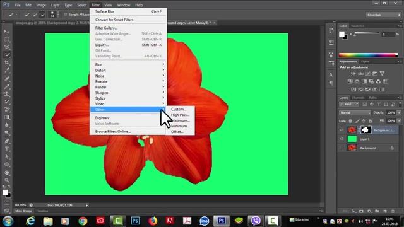Image resolution: width=404 pixels, height=227 pixels.
Task: Toggle lock all for layer
Action: tap(370, 121)
